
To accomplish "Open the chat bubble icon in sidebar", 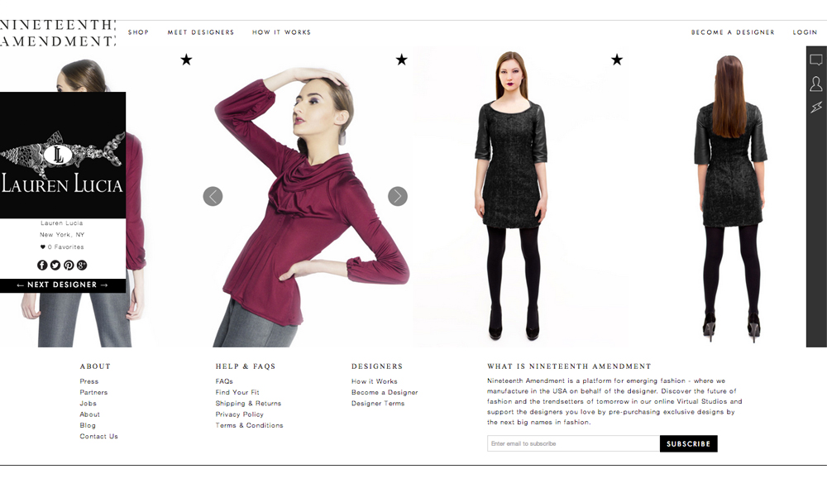I will pos(816,60).
